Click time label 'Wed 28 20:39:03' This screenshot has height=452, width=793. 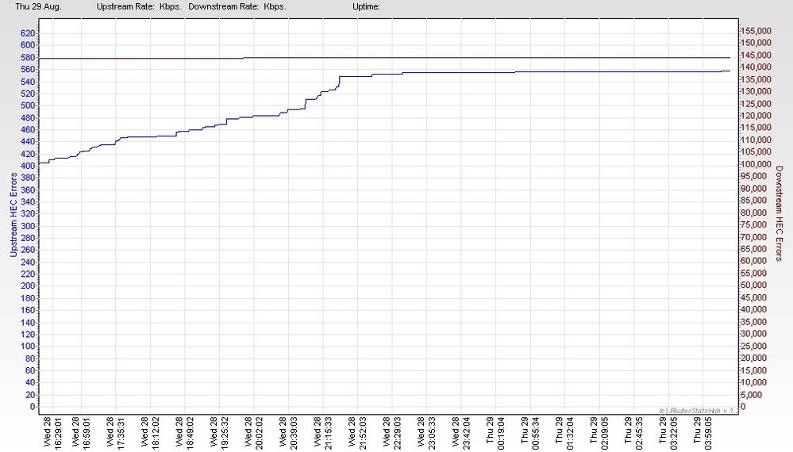[288, 432]
